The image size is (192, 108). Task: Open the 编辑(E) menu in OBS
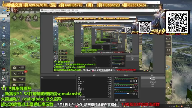click(x=48, y=13)
